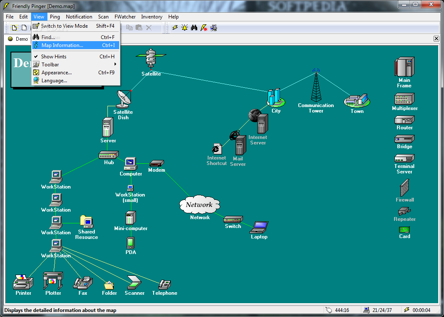Select the Folder icon on the map
444x317 pixels.
(109, 285)
